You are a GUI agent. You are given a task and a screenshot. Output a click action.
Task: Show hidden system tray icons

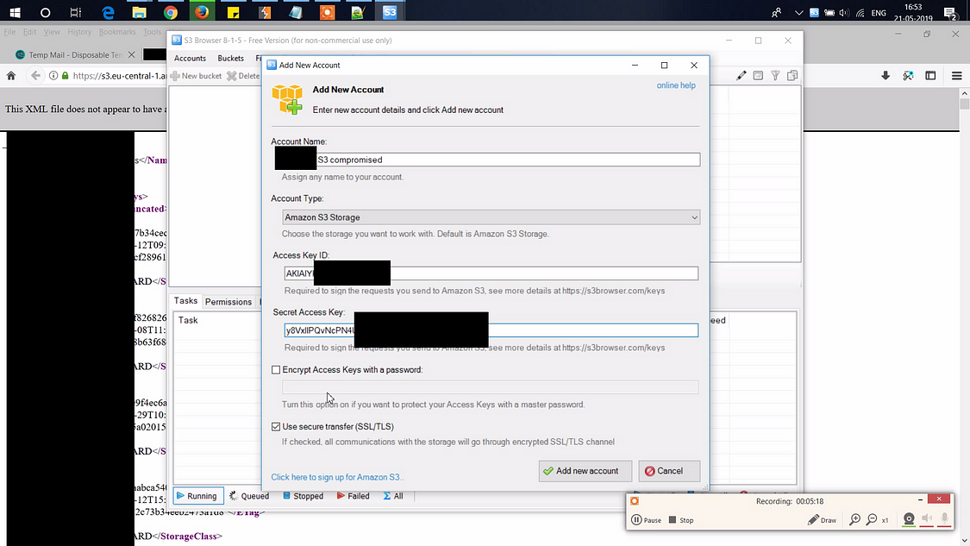click(x=798, y=12)
